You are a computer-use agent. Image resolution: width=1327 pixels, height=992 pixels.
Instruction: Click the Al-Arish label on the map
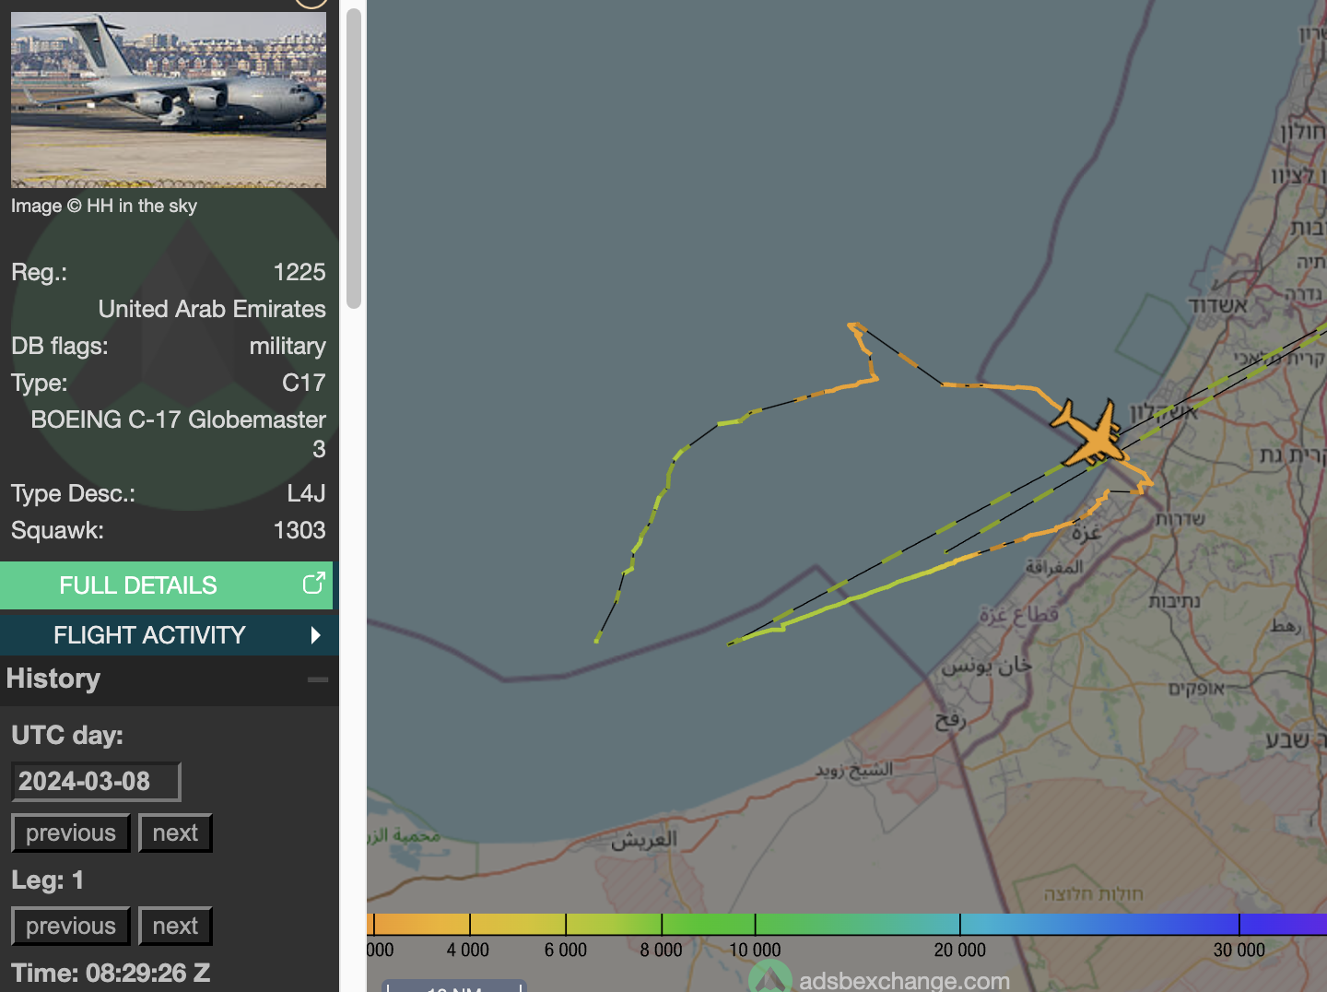pyautogui.click(x=644, y=840)
